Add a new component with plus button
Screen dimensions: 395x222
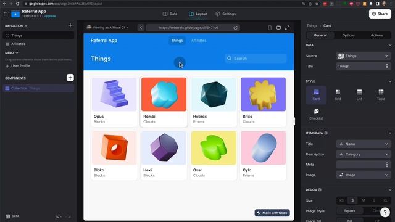70,78
